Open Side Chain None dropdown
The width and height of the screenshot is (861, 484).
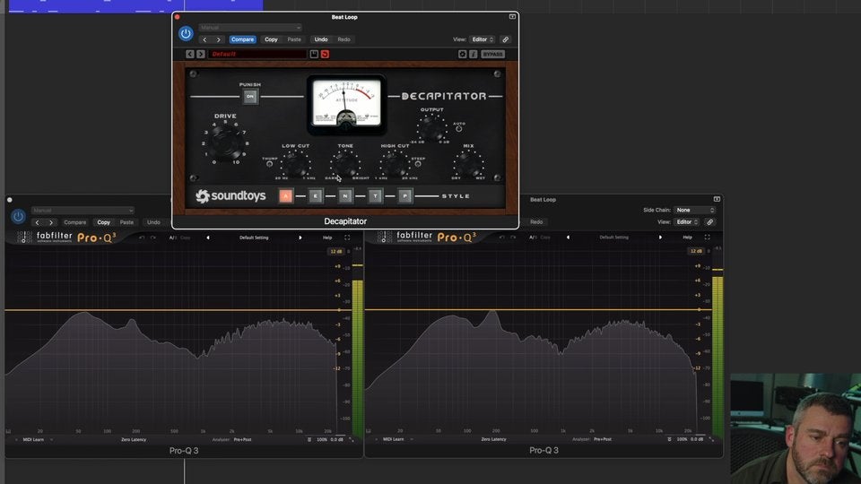pos(694,210)
